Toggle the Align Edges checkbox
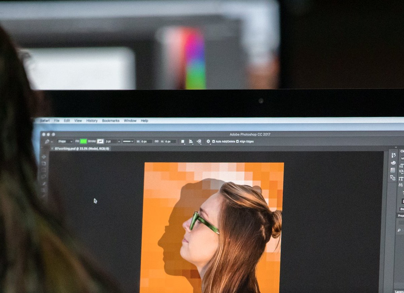 coord(237,141)
